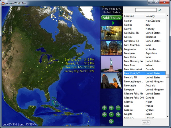Select Newcastle upon... United Kingdom row

(144, 81)
